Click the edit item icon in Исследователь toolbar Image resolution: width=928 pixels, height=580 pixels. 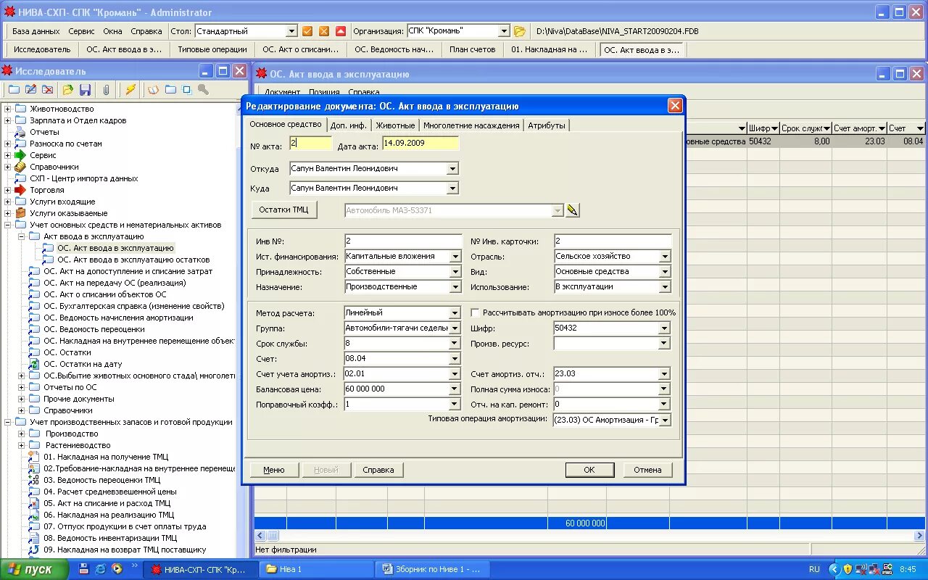[x=30, y=90]
